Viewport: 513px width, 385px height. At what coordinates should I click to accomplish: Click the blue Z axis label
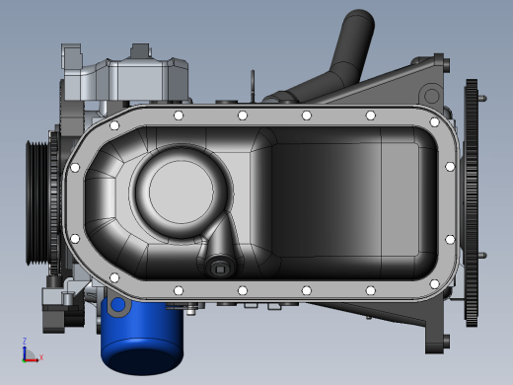coord(25,341)
